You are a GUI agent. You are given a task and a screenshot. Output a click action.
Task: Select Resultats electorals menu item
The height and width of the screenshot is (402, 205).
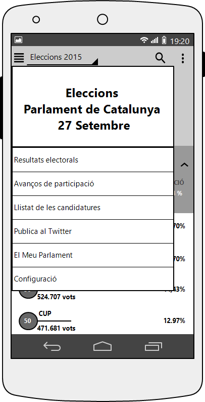click(93, 160)
